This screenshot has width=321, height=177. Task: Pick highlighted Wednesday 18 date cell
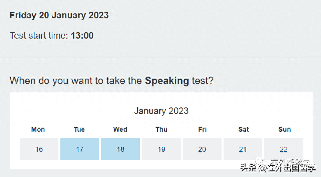(x=120, y=149)
